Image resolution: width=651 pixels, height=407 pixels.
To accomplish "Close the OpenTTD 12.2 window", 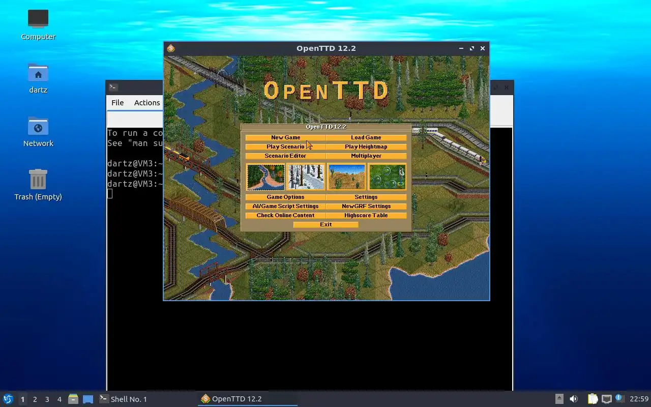I will tap(483, 48).
